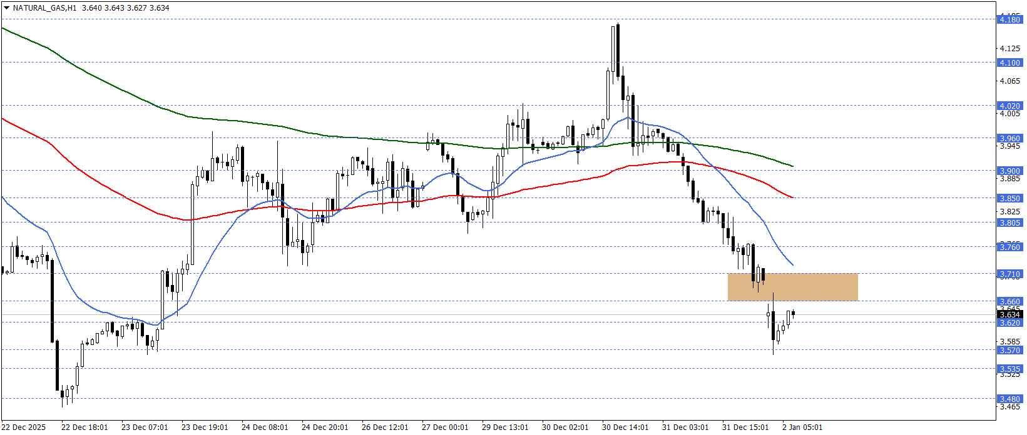Click the 30 Dec 14:01 time label
Screen dimensions: 1027x435
coord(625,427)
